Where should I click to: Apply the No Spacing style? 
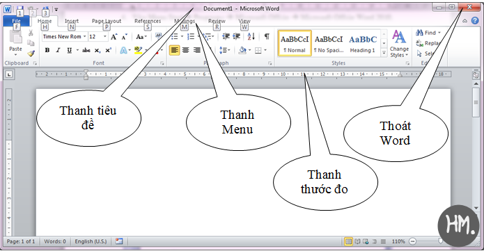click(x=329, y=44)
